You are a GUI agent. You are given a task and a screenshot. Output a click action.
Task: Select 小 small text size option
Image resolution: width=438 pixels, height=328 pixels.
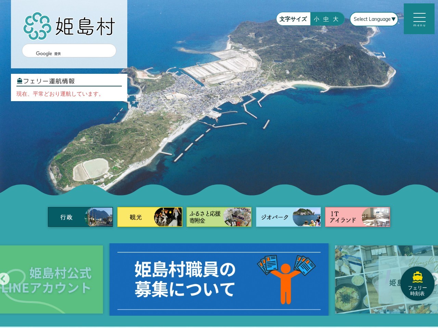coord(315,19)
